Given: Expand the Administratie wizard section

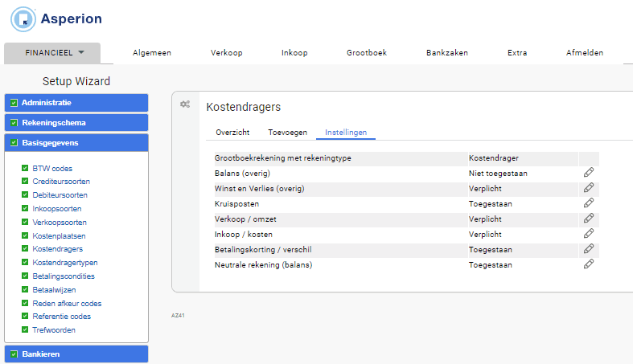Looking at the screenshot, I should [76, 103].
